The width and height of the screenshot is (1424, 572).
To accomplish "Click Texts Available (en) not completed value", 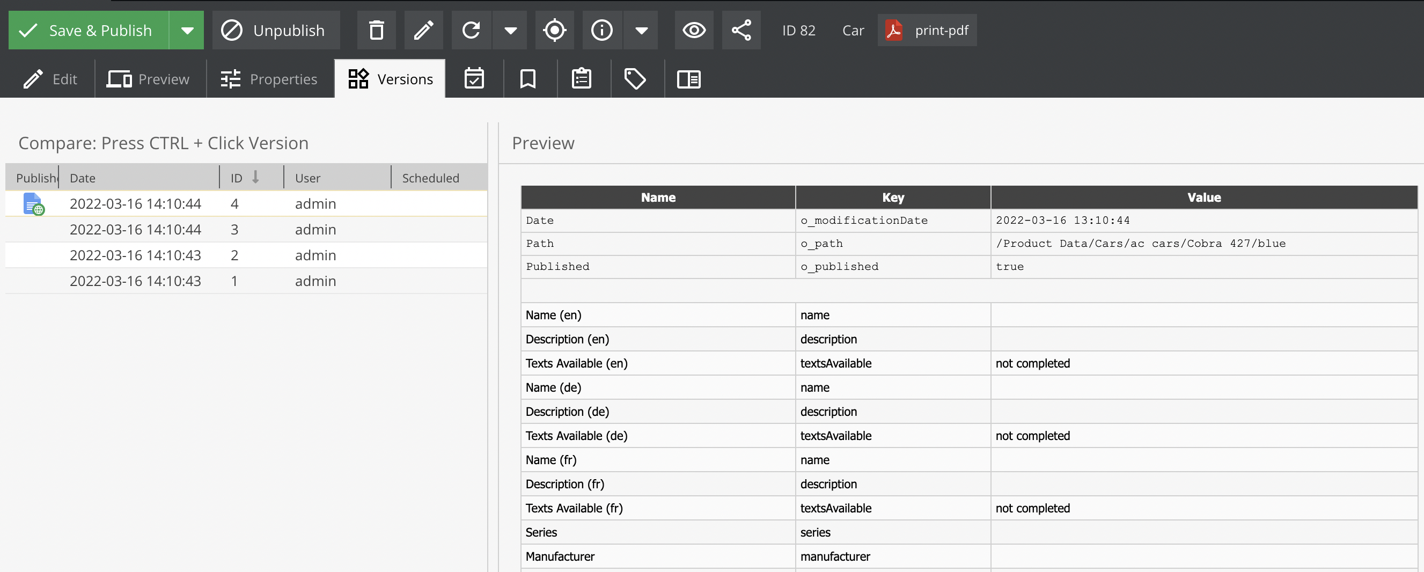I will coord(1033,364).
